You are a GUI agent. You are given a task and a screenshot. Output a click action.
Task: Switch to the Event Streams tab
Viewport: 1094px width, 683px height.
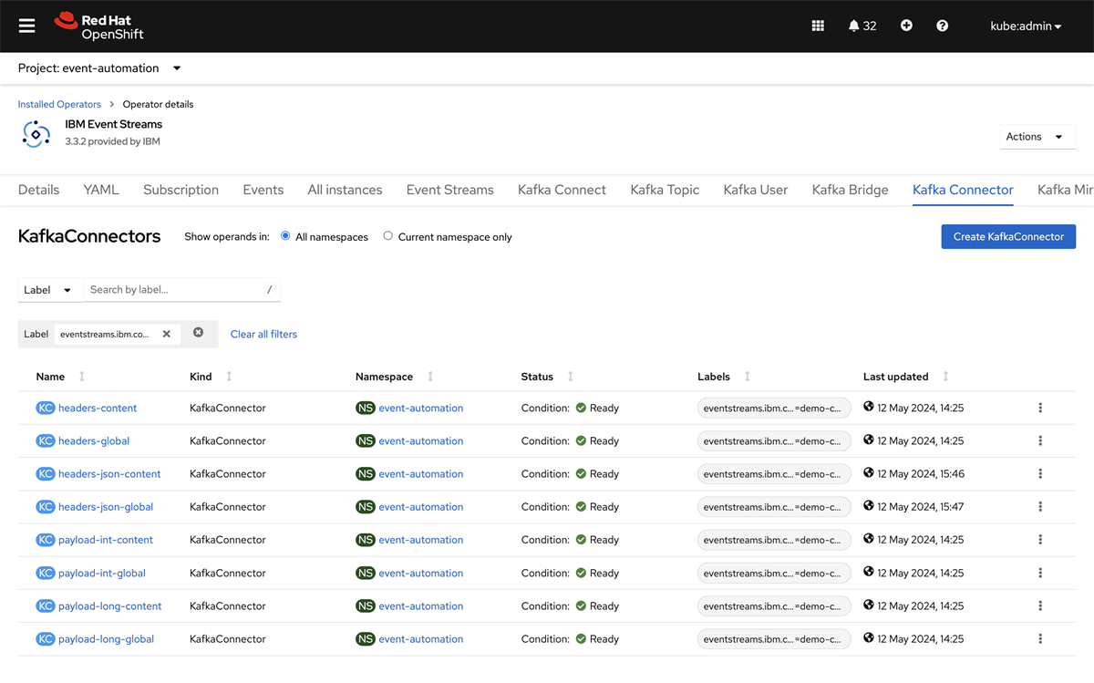pos(449,190)
